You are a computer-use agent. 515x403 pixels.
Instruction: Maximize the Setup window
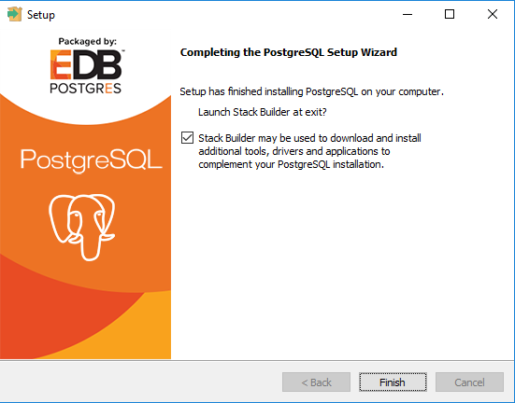450,14
